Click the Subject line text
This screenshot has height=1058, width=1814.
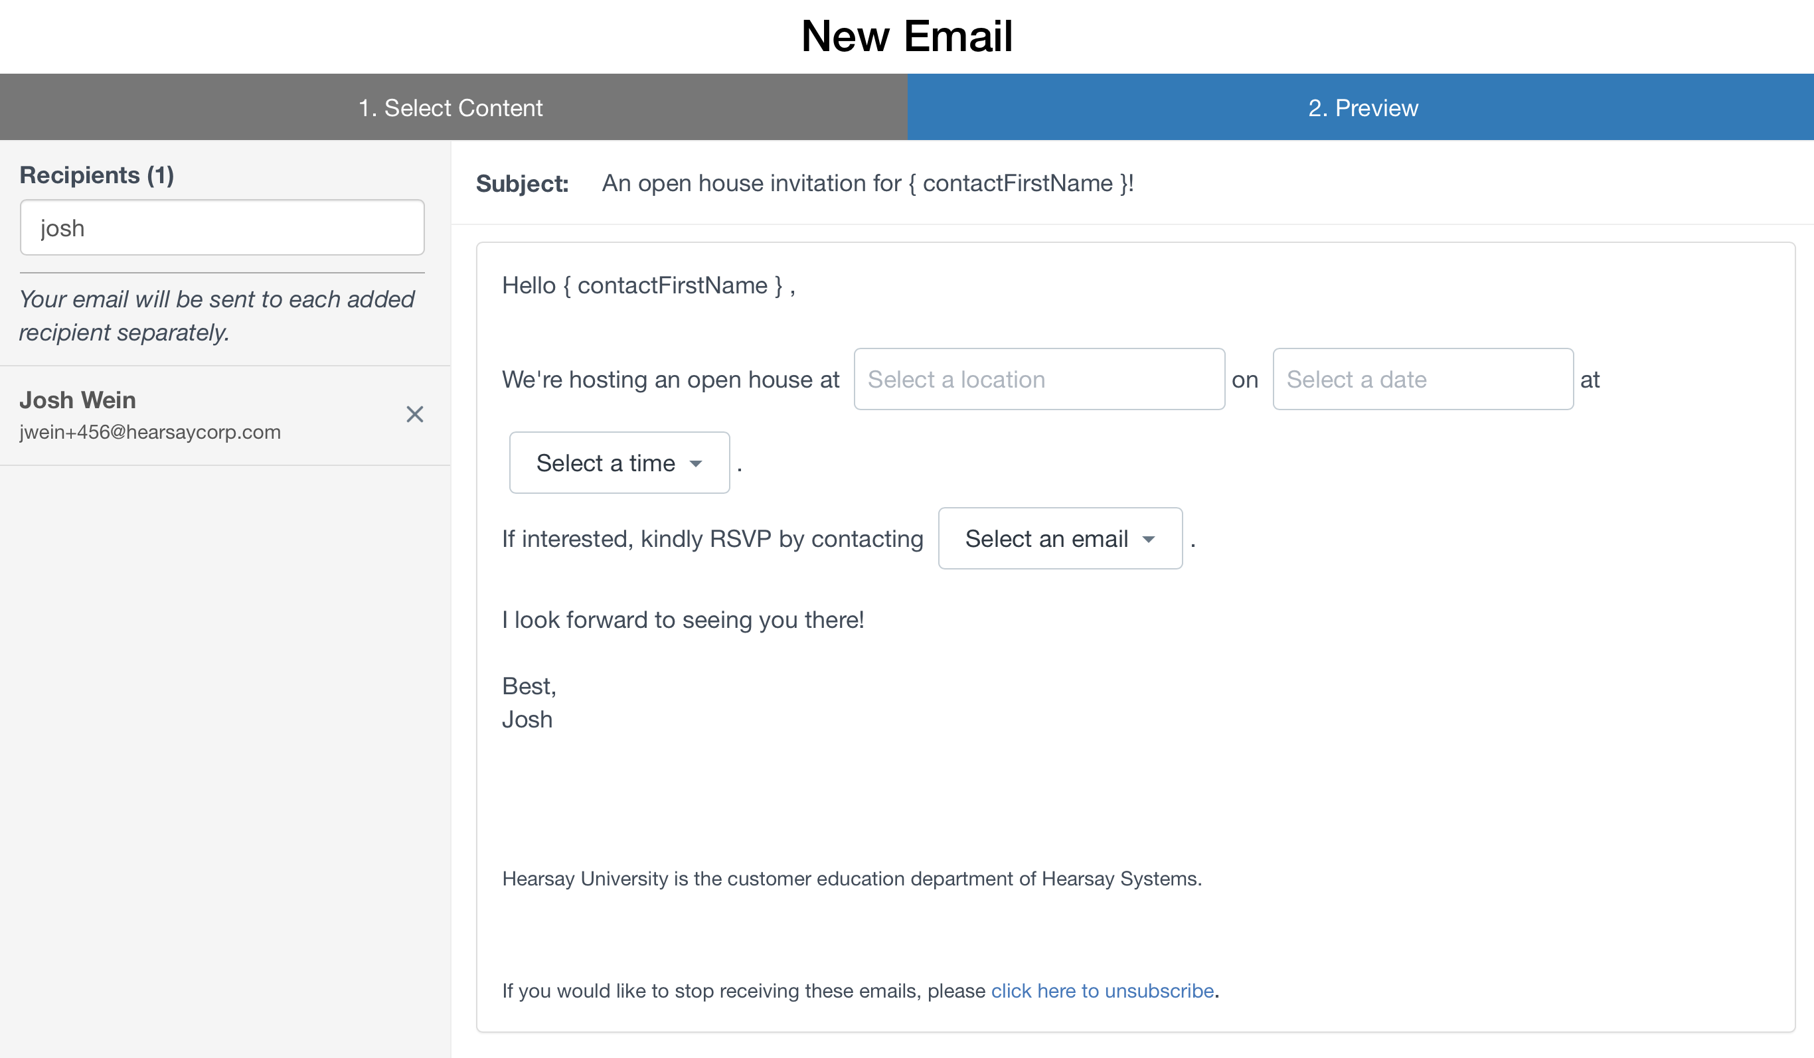point(867,184)
